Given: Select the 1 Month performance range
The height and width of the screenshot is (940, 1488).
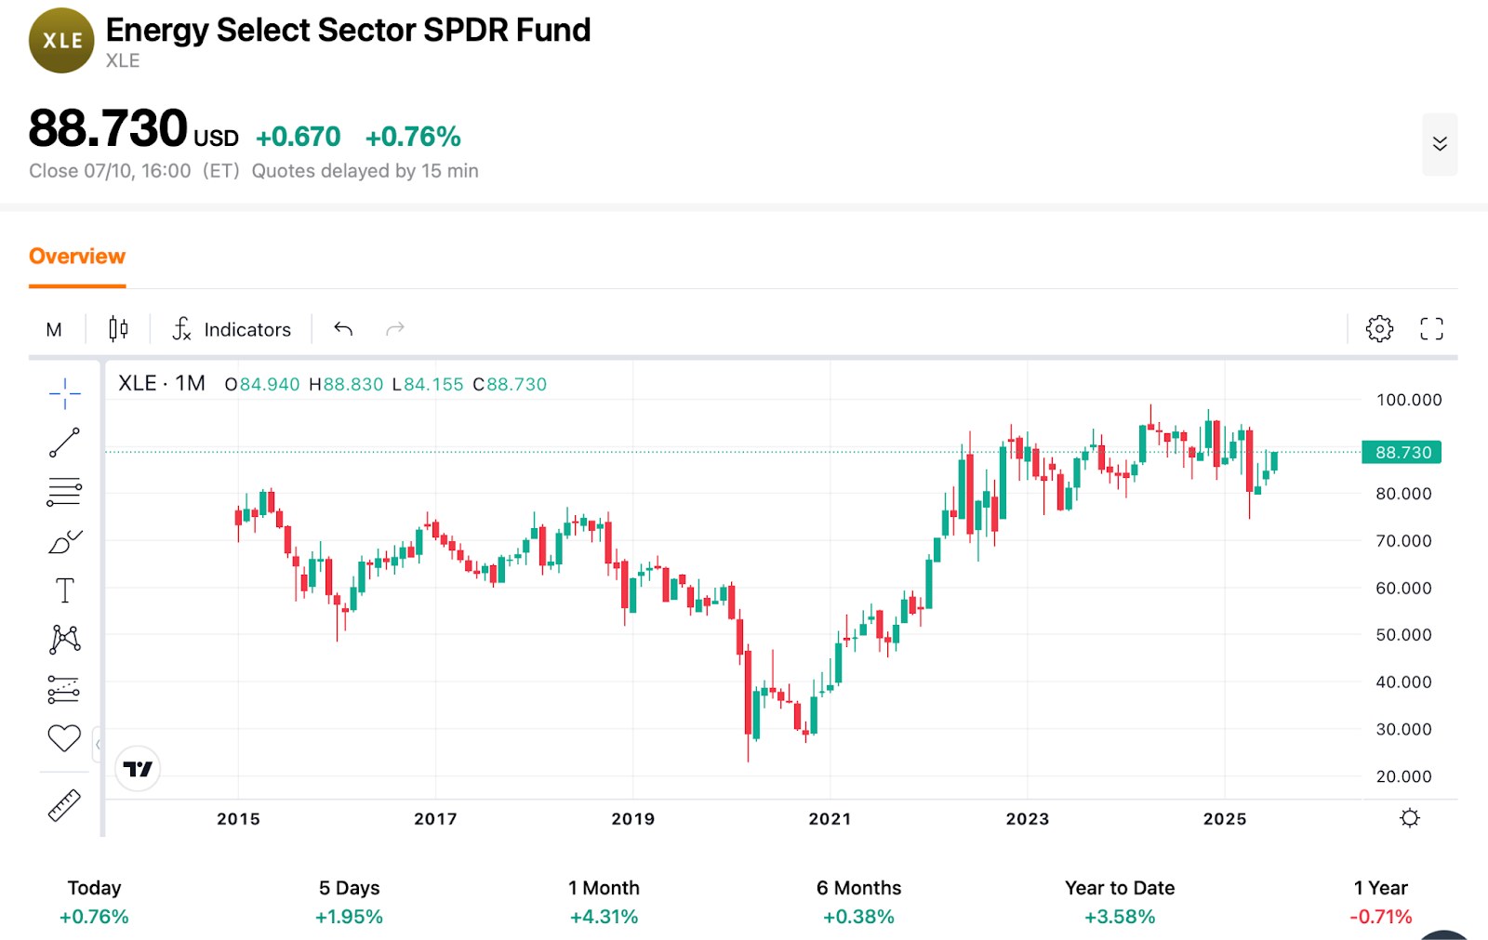Looking at the screenshot, I should pos(604,902).
